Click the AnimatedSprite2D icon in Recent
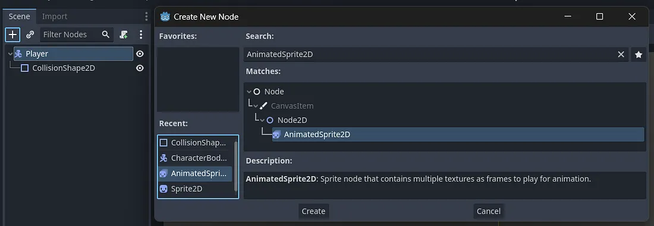 click(164, 174)
